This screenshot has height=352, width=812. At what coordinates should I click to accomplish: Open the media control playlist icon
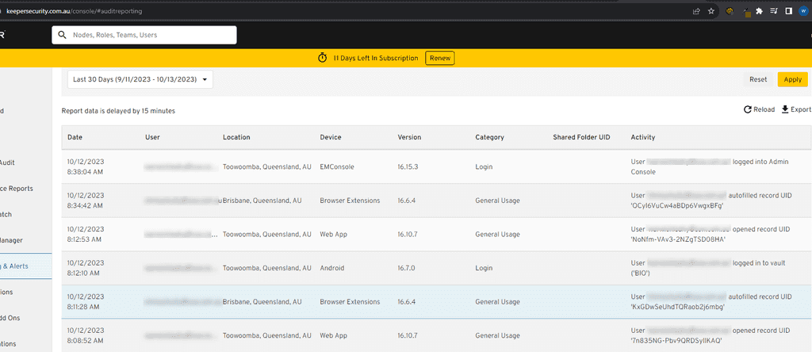(x=774, y=11)
